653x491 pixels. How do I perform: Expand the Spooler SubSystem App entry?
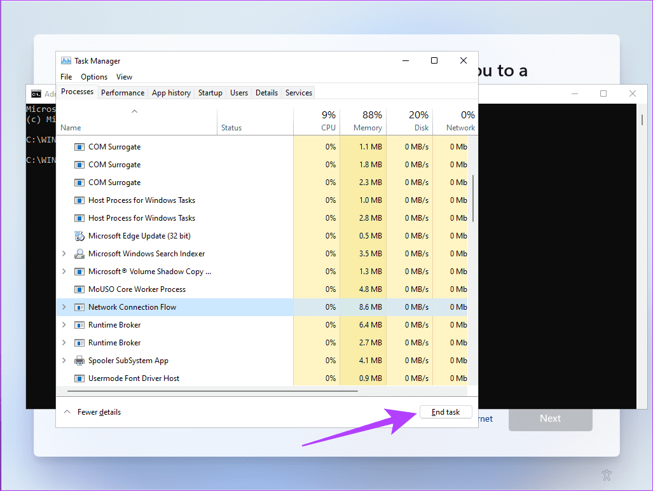click(x=64, y=361)
